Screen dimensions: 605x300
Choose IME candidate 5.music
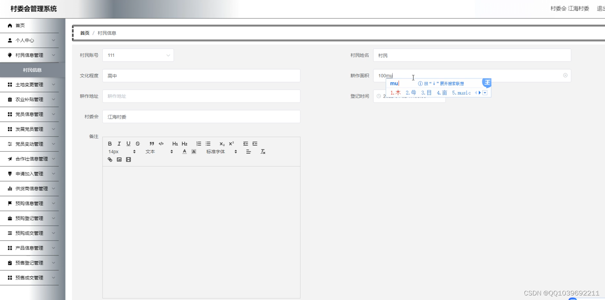[x=461, y=93]
